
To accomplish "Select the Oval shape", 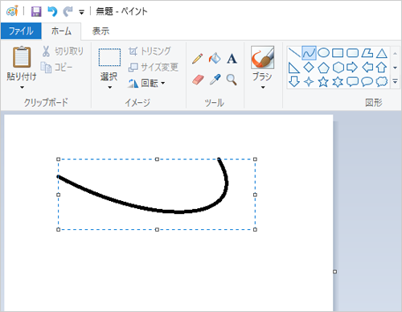I will (323, 53).
